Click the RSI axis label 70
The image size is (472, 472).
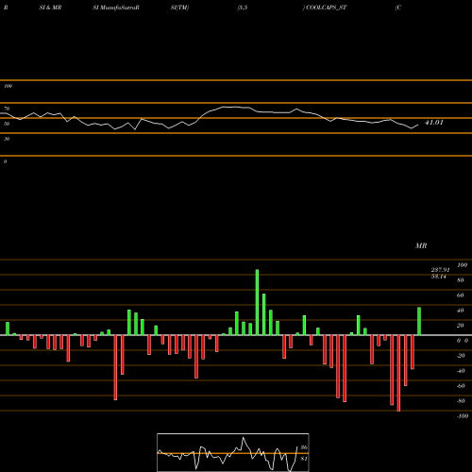[x=7, y=109]
